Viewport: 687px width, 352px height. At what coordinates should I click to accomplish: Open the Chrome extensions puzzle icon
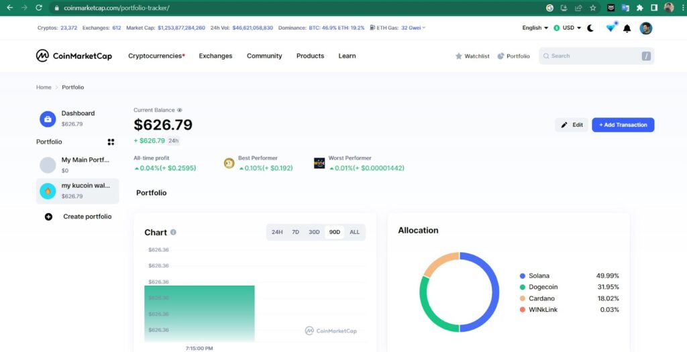(x=639, y=7)
